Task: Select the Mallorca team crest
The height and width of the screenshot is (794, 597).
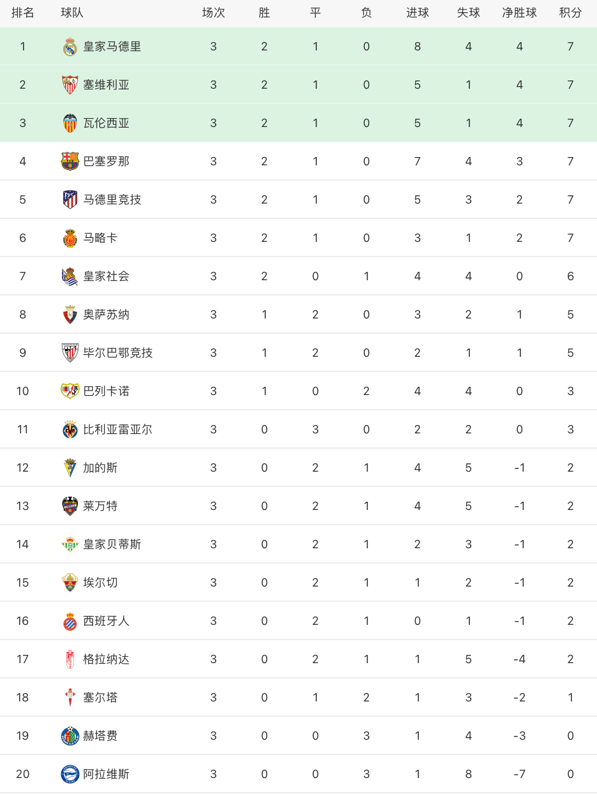Action: tap(70, 238)
